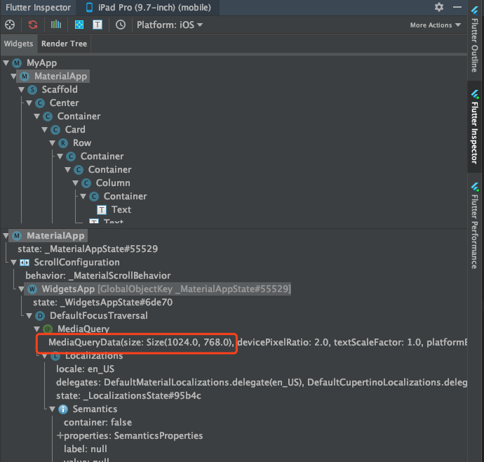Image resolution: width=484 pixels, height=462 pixels.
Task: Select the Center widget row
Action: click(x=65, y=103)
